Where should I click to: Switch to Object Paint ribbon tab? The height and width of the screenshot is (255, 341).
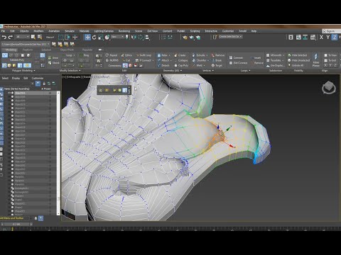point(67,50)
